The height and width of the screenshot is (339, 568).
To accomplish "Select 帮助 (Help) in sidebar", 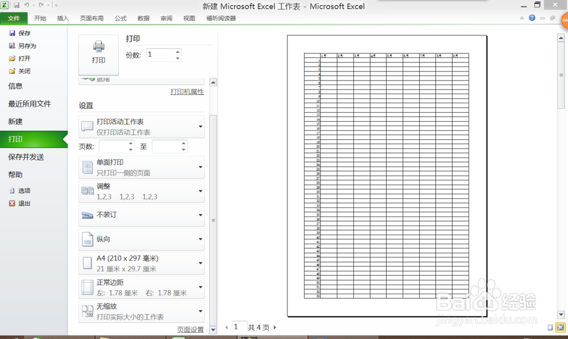I will [x=15, y=175].
